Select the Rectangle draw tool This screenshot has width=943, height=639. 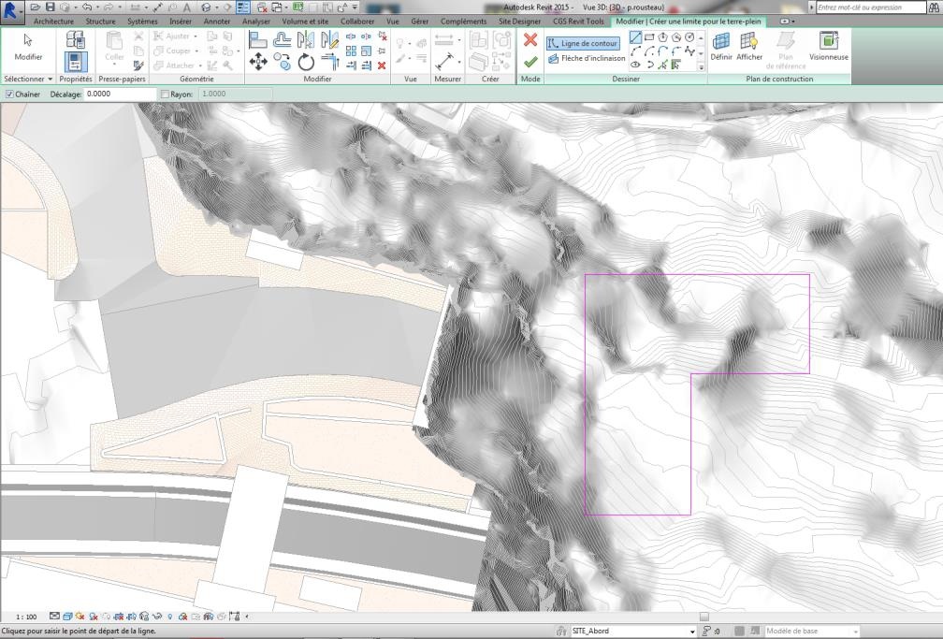[649, 37]
